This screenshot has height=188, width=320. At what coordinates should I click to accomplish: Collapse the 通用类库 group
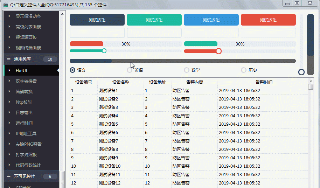point(8,59)
